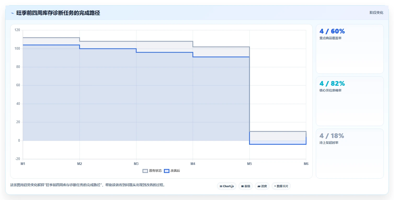The width and height of the screenshot is (394, 200).
Task: Click the icon inside 表格 tag
Action: (x=242, y=186)
